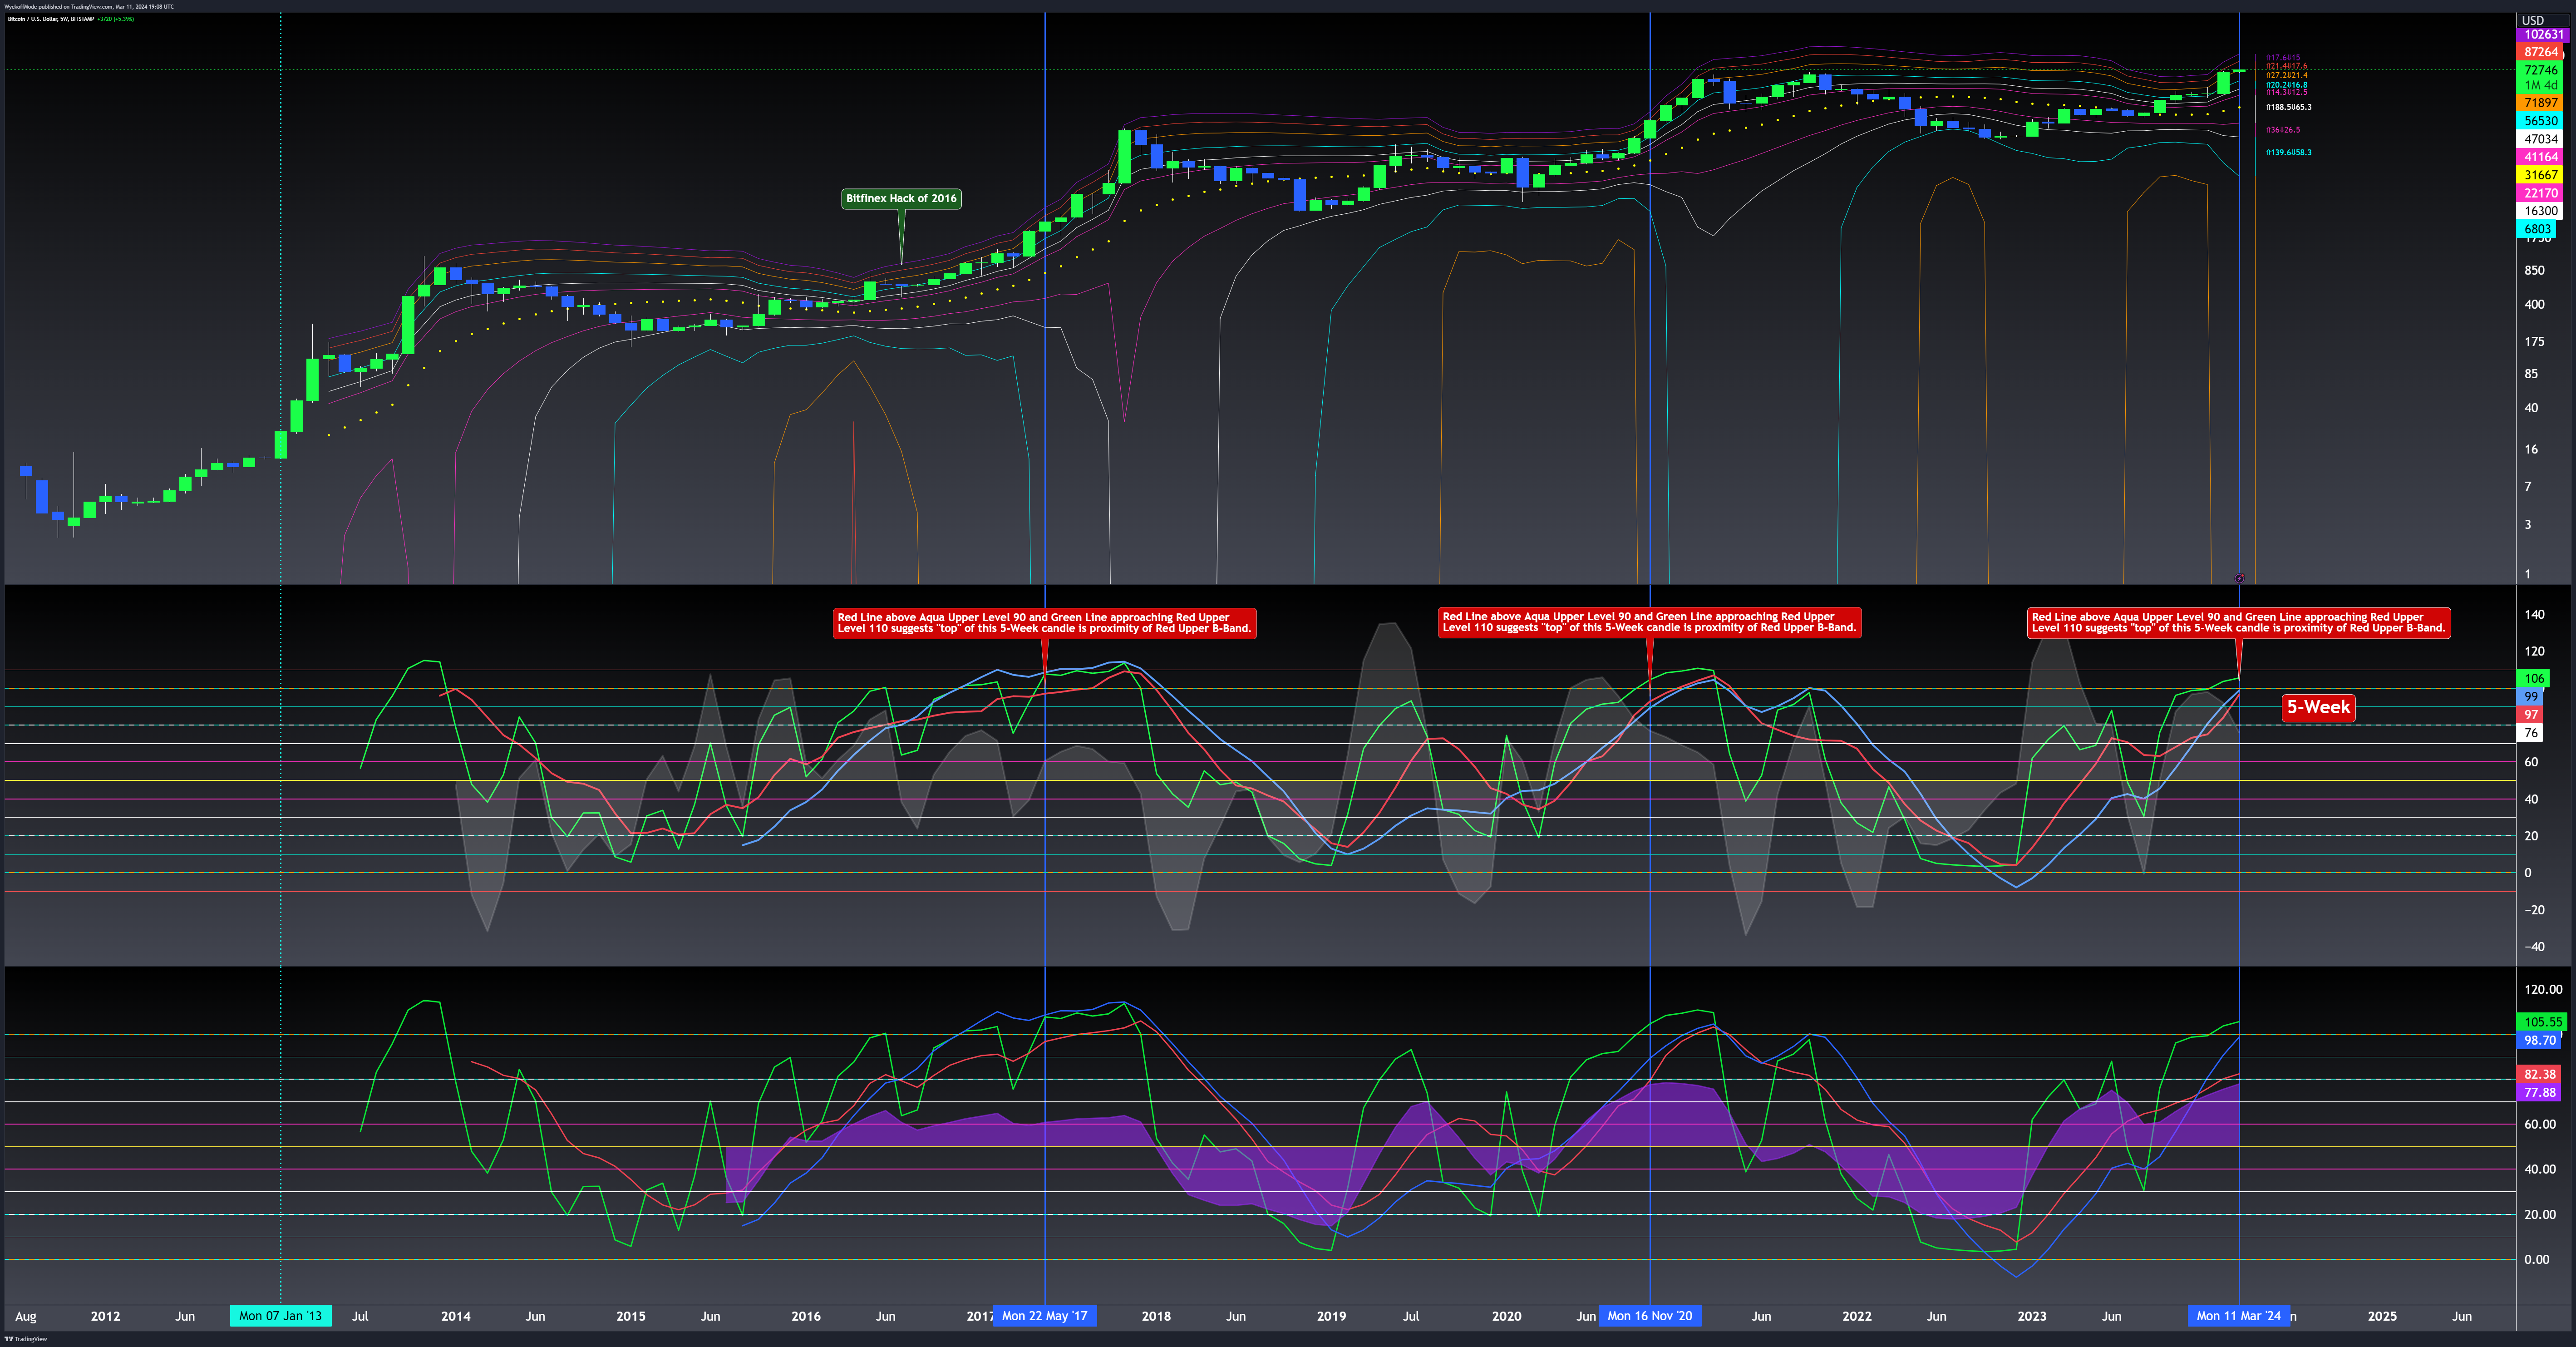Screen dimensions: 2576x1347
Task: Select the Mon 07 Jan '13 date marker
Action: (280, 1316)
